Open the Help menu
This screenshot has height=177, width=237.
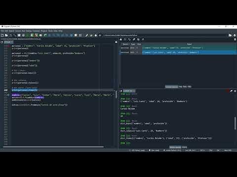(x=60, y=31)
